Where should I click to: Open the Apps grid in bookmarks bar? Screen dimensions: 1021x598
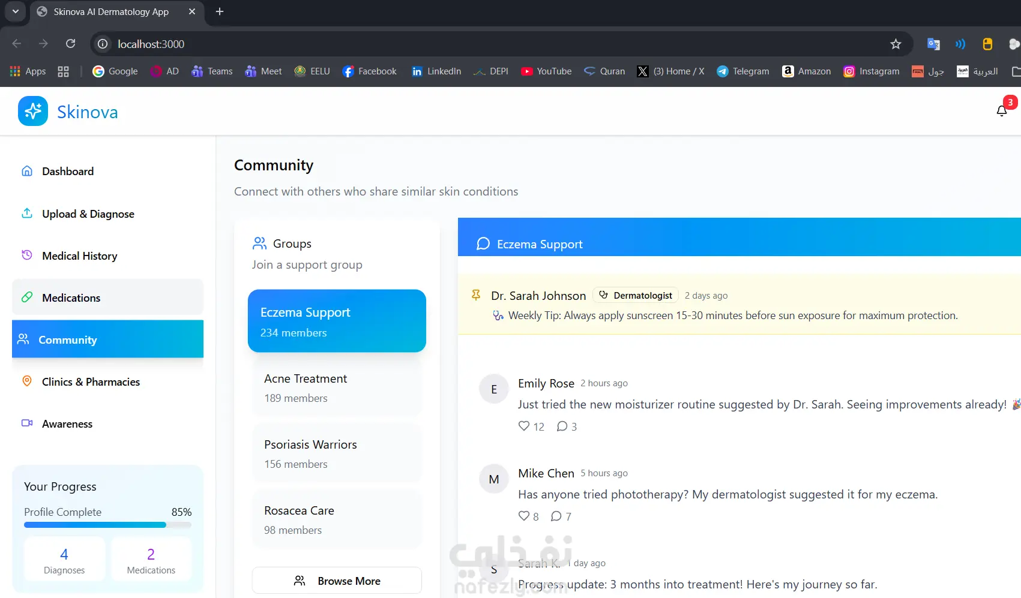[x=28, y=71]
